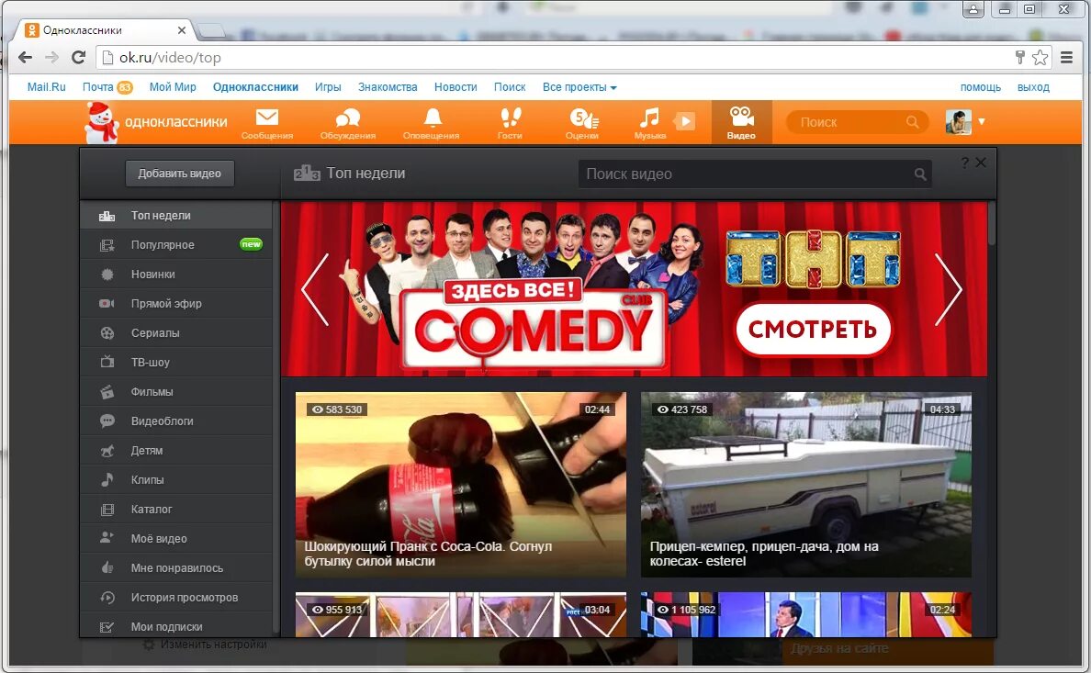
Task: Click profile avatar photo
Action: [958, 122]
